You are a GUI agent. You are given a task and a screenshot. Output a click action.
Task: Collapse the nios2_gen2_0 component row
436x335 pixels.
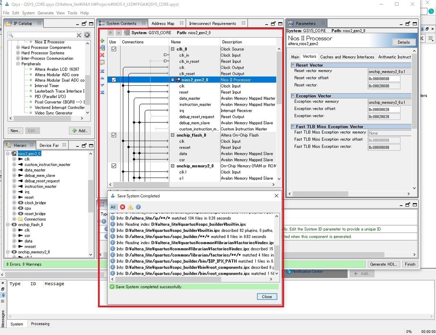[173, 80]
